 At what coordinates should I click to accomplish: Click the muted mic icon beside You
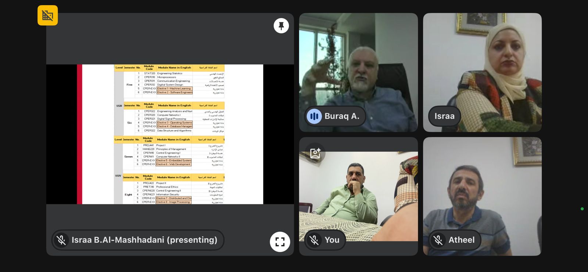tap(314, 240)
